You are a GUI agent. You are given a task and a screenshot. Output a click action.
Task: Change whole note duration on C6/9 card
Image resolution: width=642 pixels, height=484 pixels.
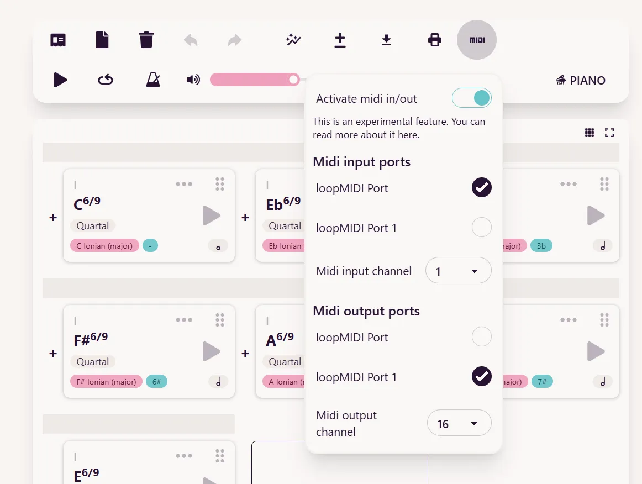pos(218,246)
